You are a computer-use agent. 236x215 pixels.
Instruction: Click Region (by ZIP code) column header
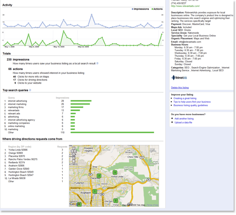(x=20, y=147)
